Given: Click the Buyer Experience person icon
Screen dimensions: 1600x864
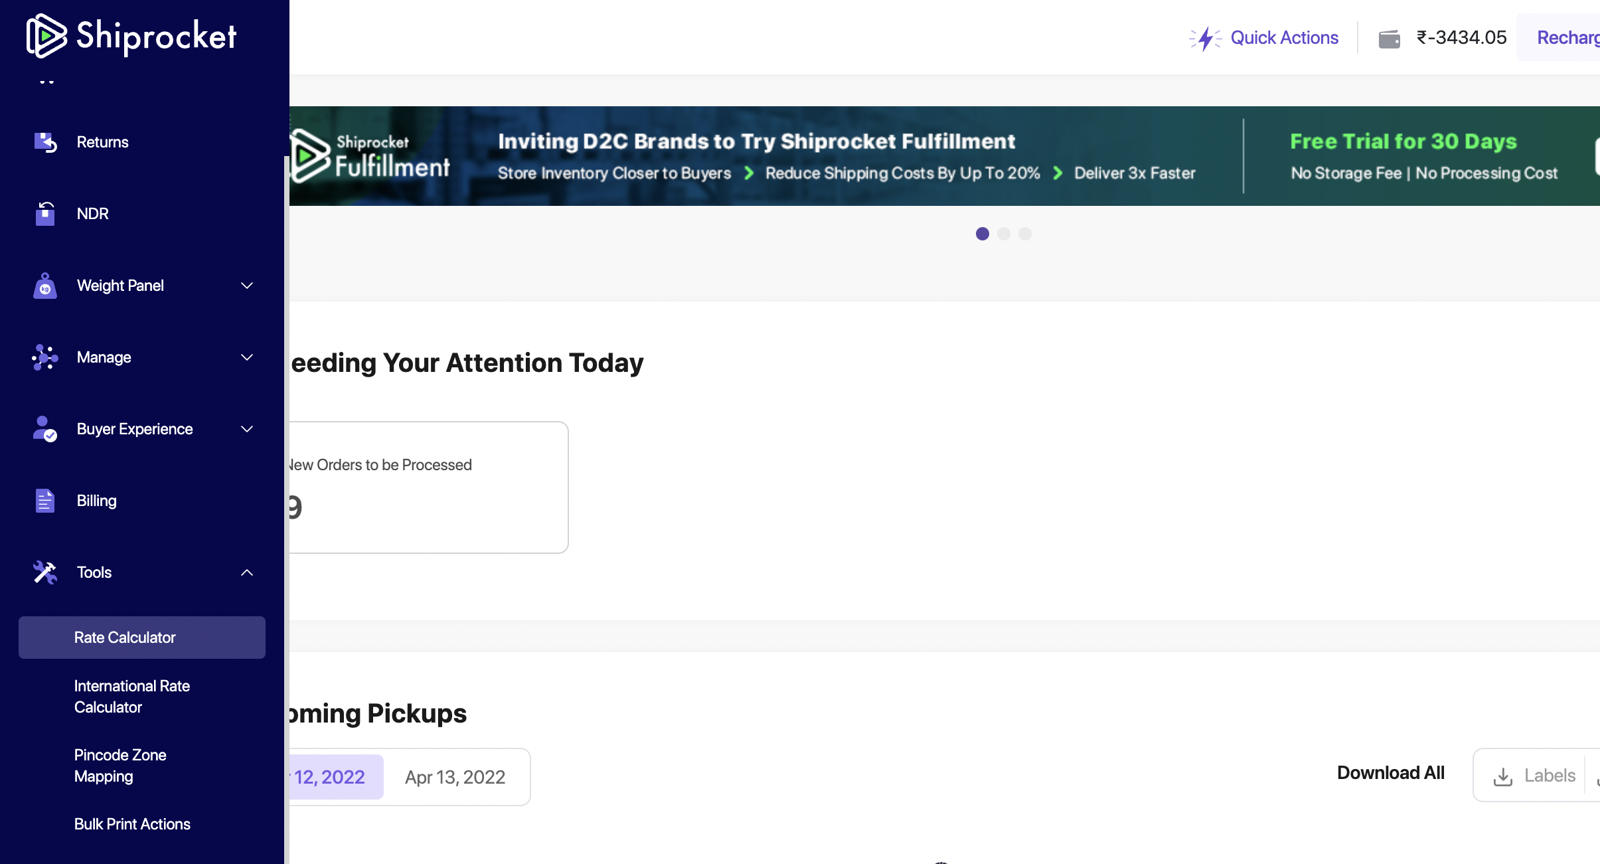Looking at the screenshot, I should 45,429.
